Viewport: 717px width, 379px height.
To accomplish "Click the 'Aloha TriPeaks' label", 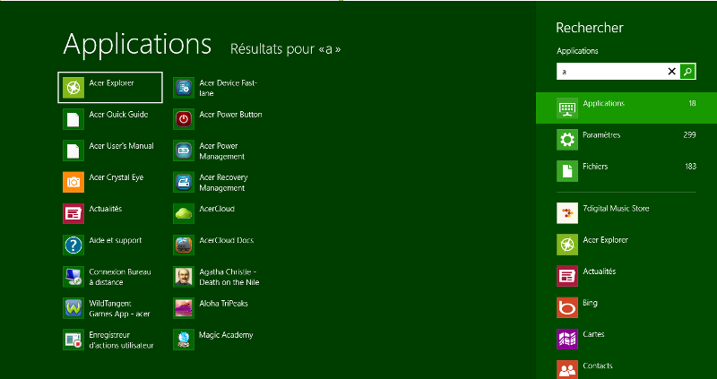I will 223,303.
